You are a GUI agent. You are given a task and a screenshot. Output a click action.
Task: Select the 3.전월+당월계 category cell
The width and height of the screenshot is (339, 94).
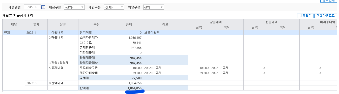(63, 63)
